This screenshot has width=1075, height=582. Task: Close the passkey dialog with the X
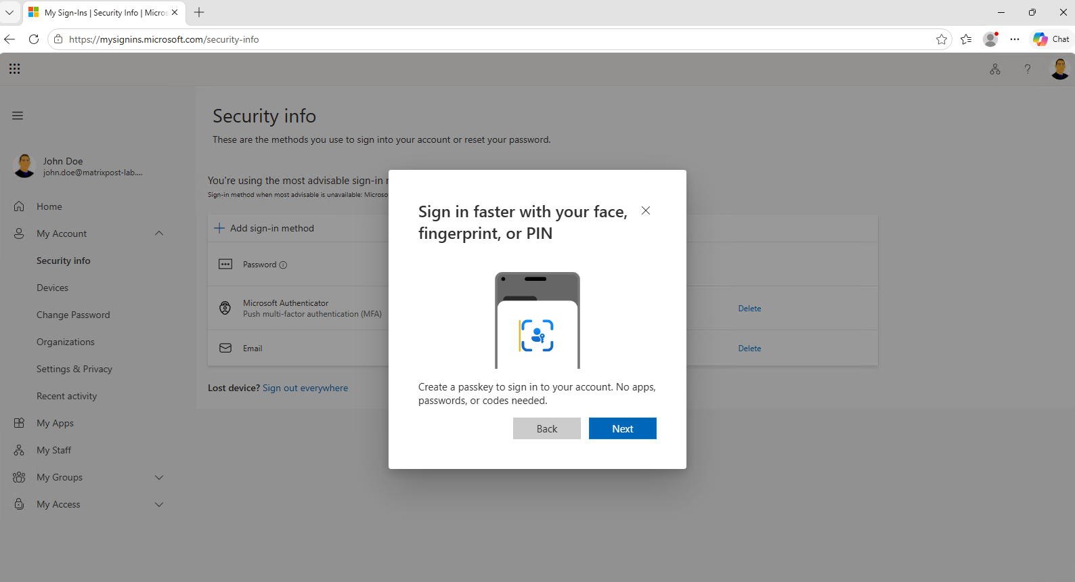pos(646,210)
